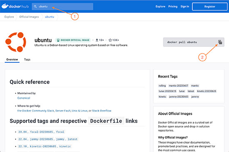The height and width of the screenshot is (152, 229).
Task: Click the search magnifier icon
Action: pyautogui.click(x=35, y=6)
